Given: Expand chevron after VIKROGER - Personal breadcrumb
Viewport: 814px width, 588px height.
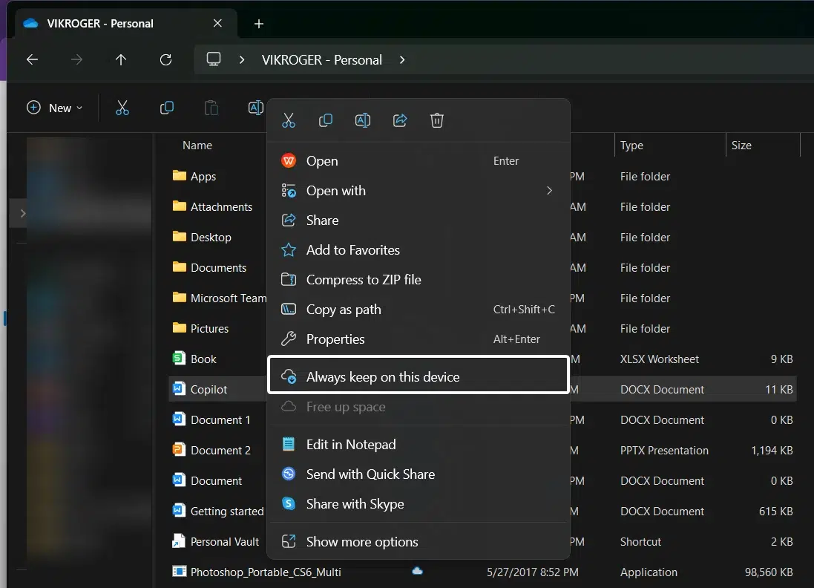Looking at the screenshot, I should click(x=402, y=60).
